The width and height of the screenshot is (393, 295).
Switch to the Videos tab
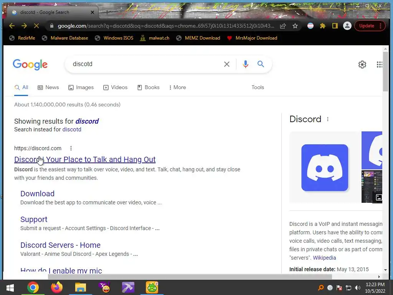pyautogui.click(x=115, y=87)
